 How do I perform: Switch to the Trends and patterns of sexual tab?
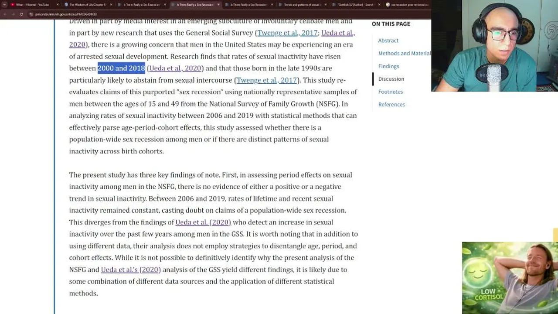click(x=303, y=4)
